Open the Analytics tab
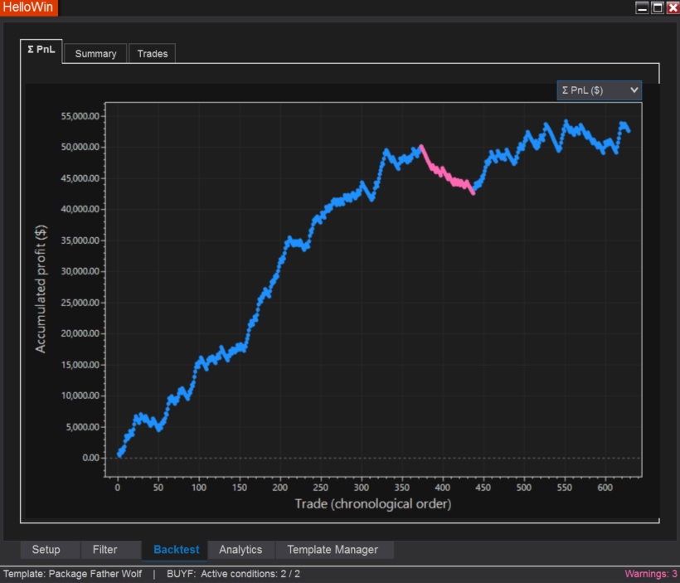The height and width of the screenshot is (583, 680). pyautogui.click(x=240, y=550)
